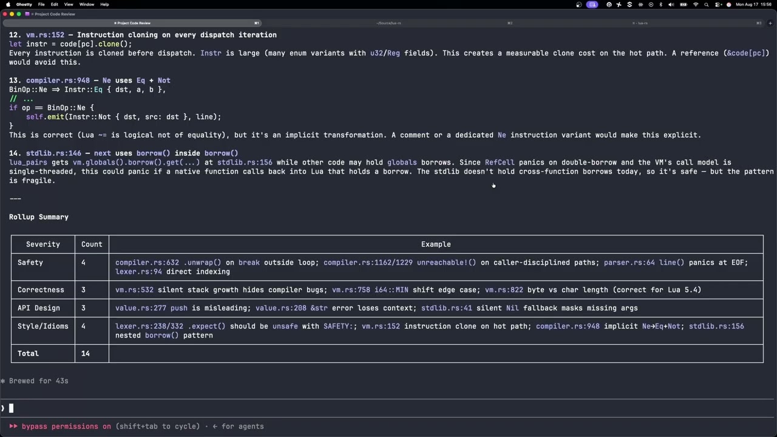Click the date and time in menu bar
Image resolution: width=777 pixels, height=437 pixels.
point(754,4)
